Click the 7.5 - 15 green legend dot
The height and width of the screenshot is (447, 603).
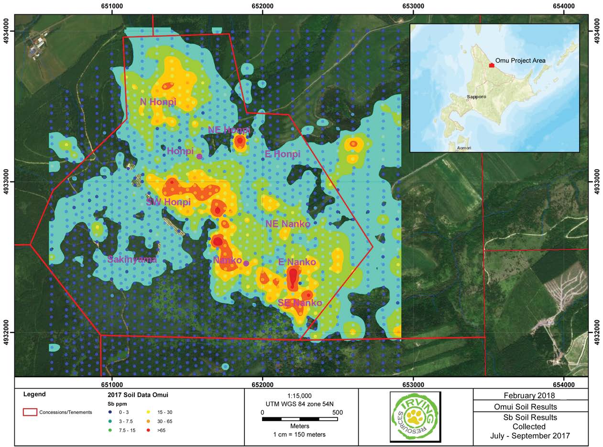click(x=110, y=430)
